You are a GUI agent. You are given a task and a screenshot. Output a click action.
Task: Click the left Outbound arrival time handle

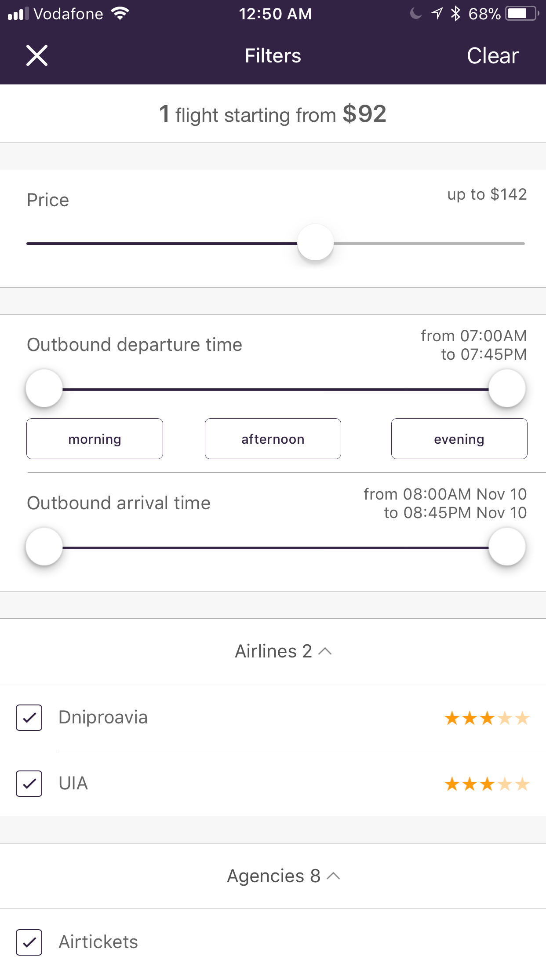pyautogui.click(x=44, y=547)
